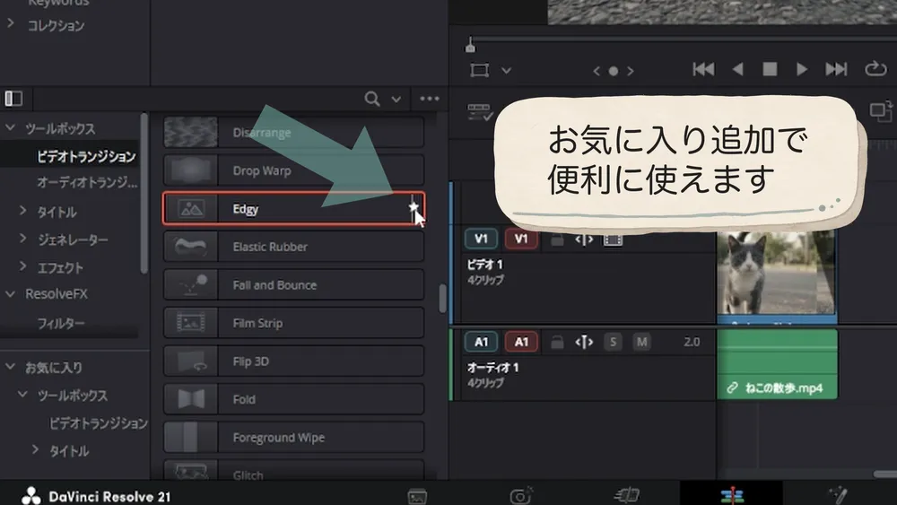Select the V1 source track button
This screenshot has width=897, height=505.
point(481,239)
